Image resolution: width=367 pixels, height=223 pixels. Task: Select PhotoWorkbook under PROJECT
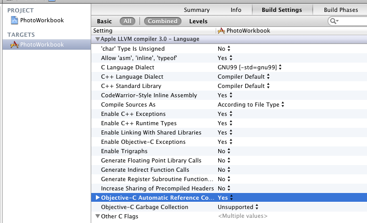coord(42,20)
